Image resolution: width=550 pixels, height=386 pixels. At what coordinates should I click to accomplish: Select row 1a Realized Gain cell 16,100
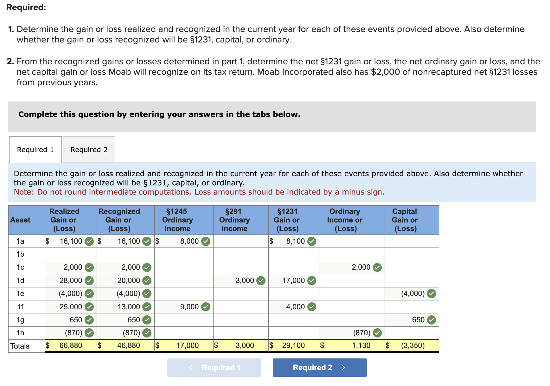pos(71,241)
